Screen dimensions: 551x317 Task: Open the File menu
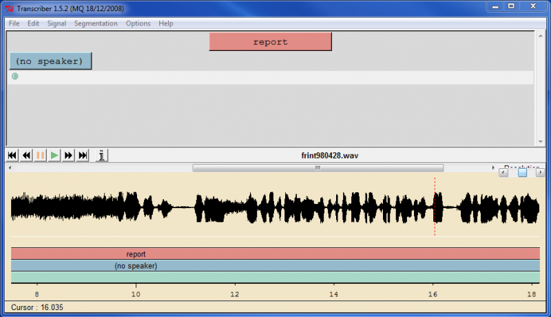14,23
